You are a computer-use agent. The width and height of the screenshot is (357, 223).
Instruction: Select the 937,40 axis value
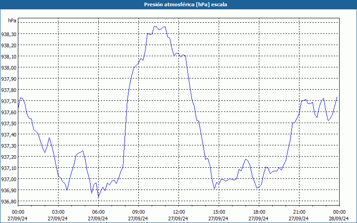click(8, 135)
